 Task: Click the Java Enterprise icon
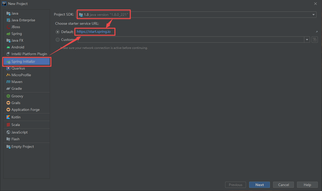coord(8,20)
